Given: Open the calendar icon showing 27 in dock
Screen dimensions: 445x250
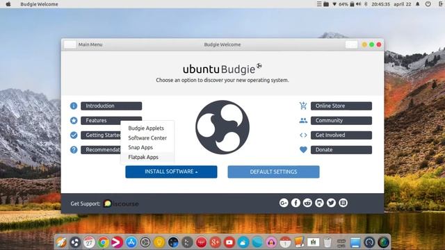Looking at the screenshot, I should tap(89, 242).
